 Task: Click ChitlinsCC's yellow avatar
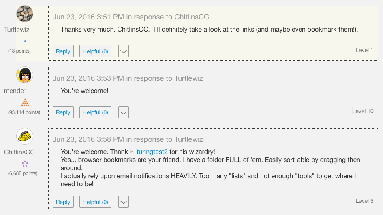pos(25,136)
